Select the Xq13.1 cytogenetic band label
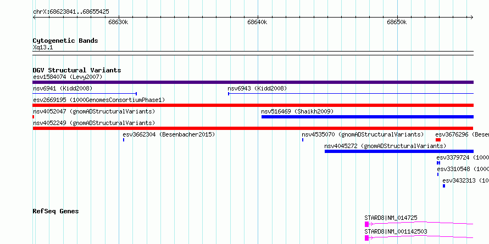The width and height of the screenshot is (489, 244). (43, 47)
